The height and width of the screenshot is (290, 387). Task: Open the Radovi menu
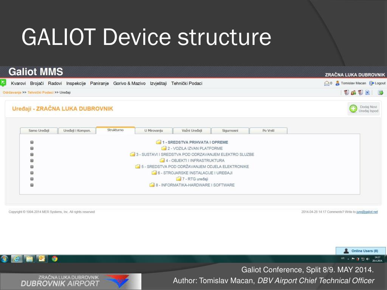55,83
